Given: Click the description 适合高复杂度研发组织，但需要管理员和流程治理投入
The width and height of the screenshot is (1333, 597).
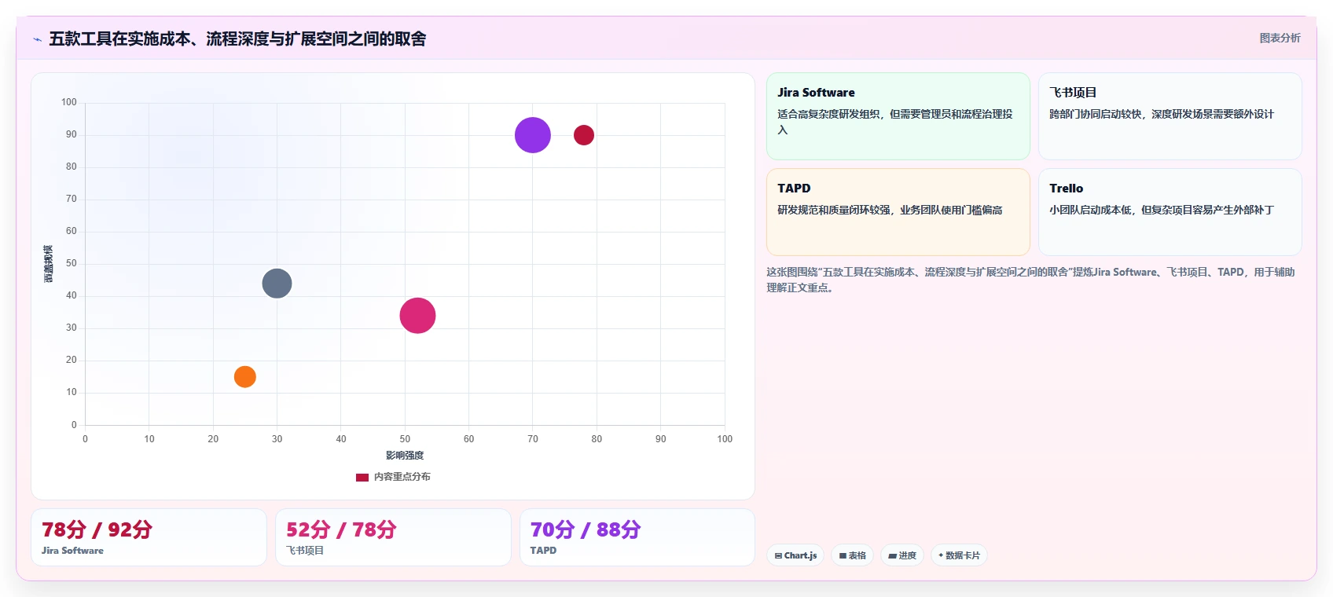Looking at the screenshot, I should pyautogui.click(x=895, y=122).
